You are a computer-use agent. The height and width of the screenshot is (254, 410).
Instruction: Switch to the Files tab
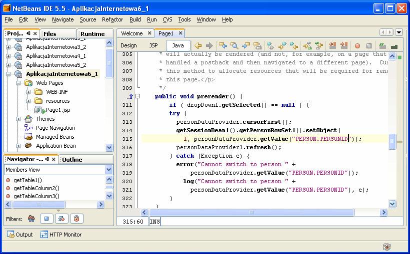(x=58, y=33)
